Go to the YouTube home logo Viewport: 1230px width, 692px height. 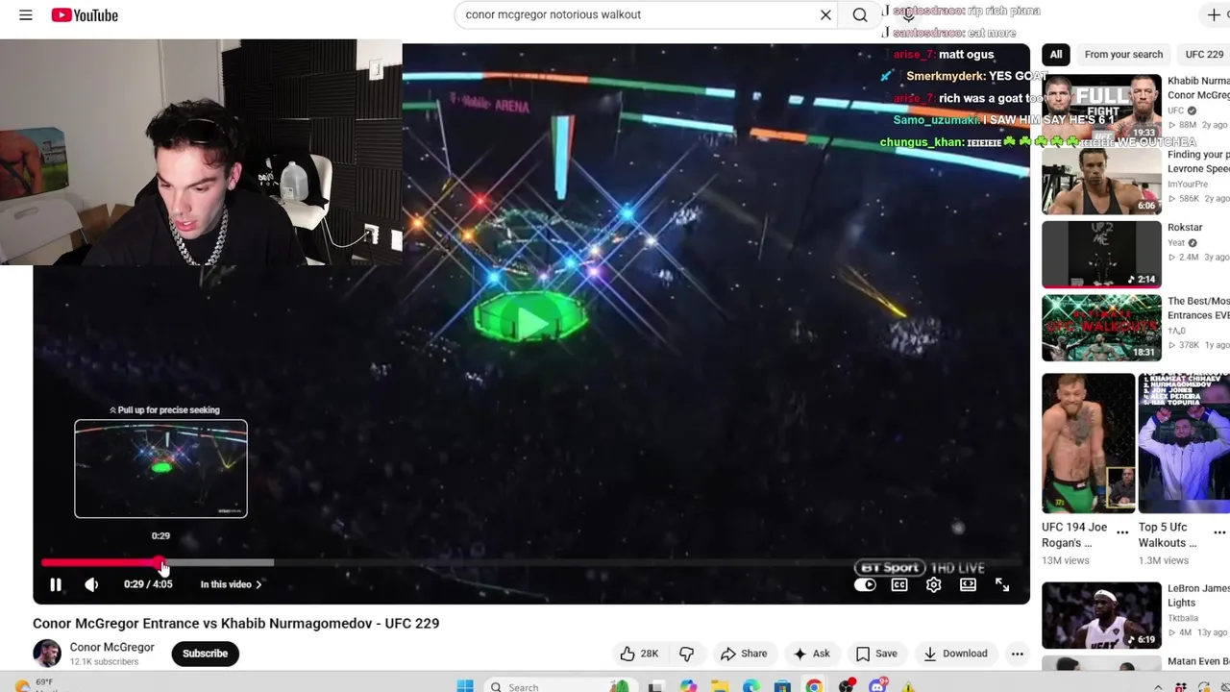pyautogui.click(x=85, y=15)
